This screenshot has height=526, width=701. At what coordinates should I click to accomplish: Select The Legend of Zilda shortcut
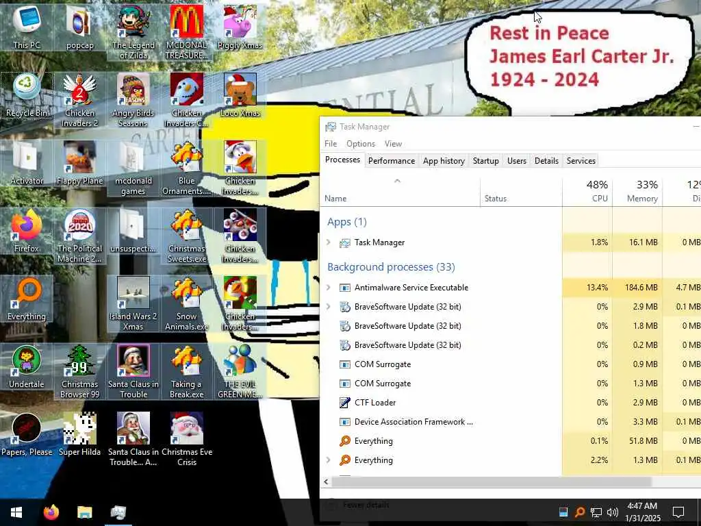(x=133, y=32)
